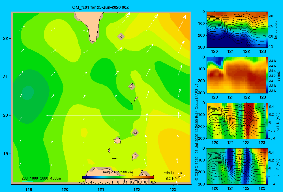
Task: Click the '06-Jul-2020 13:54:00' timestamp text
Action: click(197, 136)
